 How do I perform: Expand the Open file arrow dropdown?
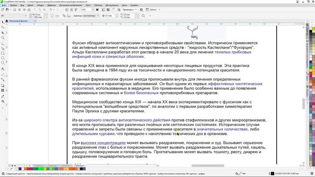tap(10, 10)
